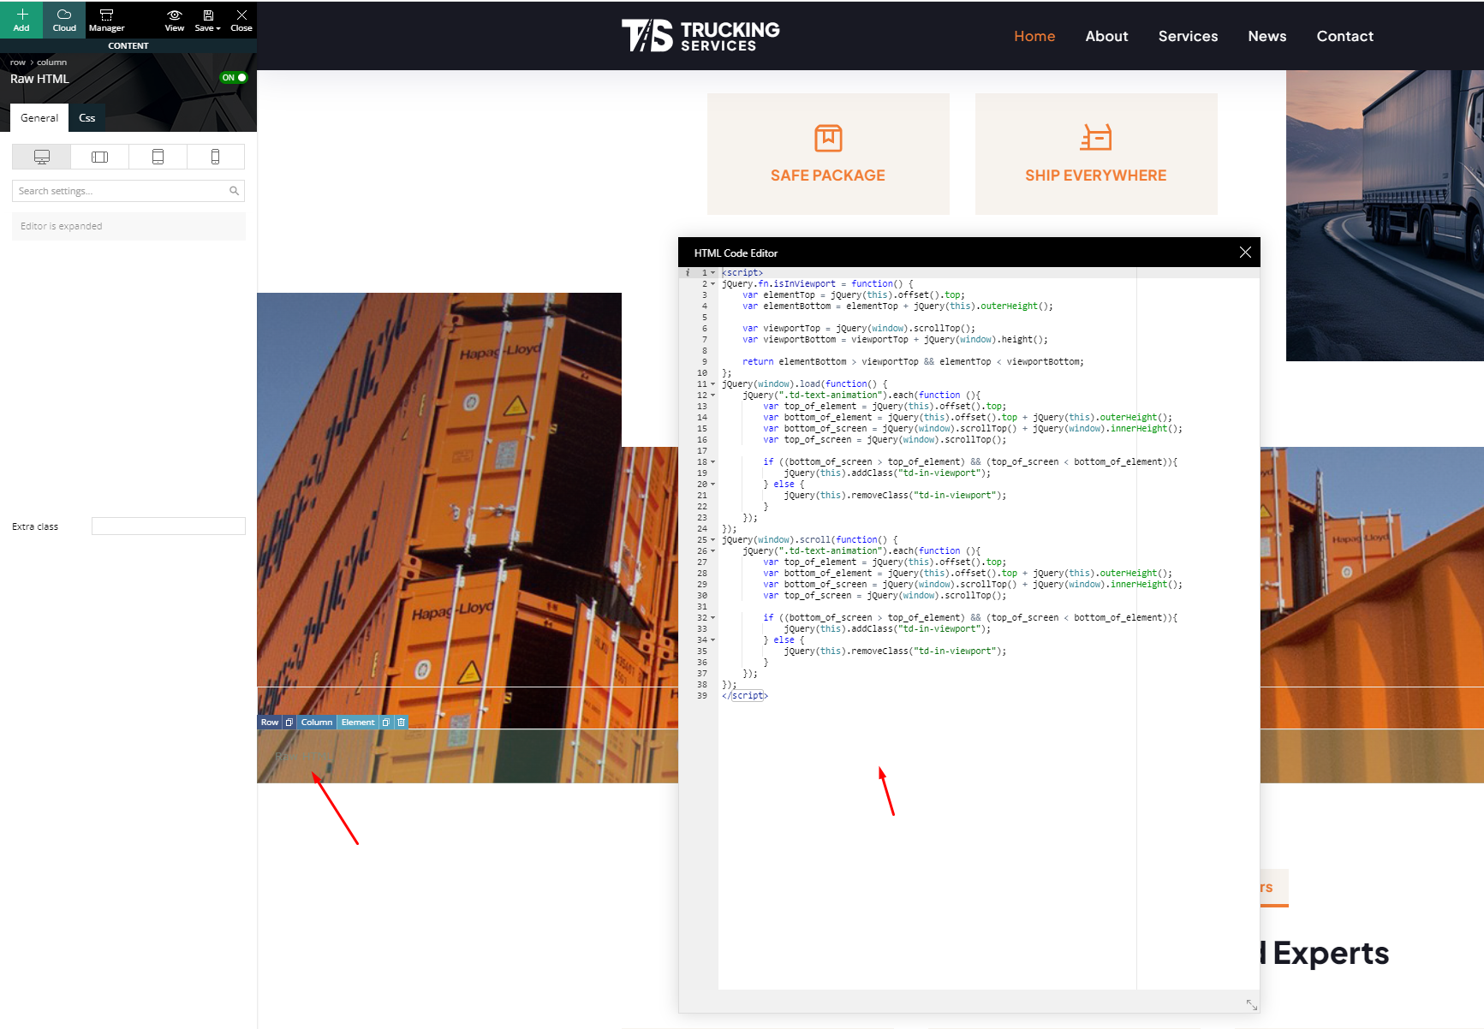
Task: Click line number 17 in the gutter
Action: 702,451
